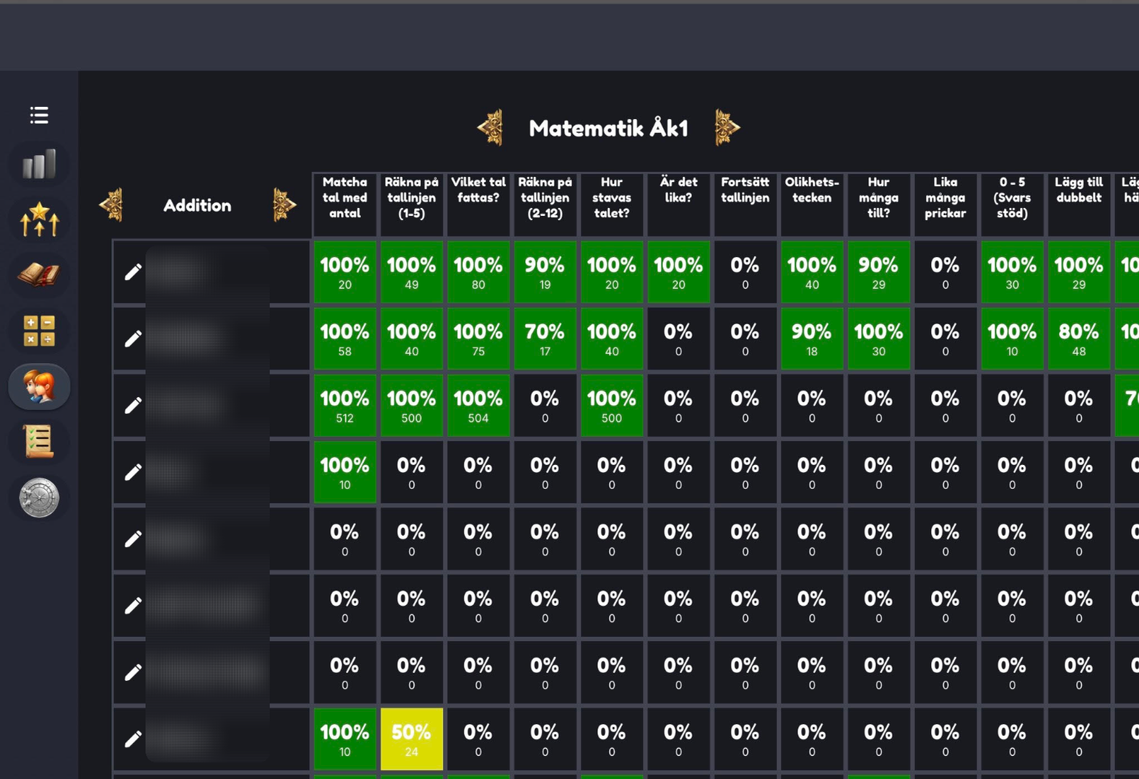Click the edit pencil in first student row
Image resolution: width=1139 pixels, height=779 pixels.
pos(133,272)
